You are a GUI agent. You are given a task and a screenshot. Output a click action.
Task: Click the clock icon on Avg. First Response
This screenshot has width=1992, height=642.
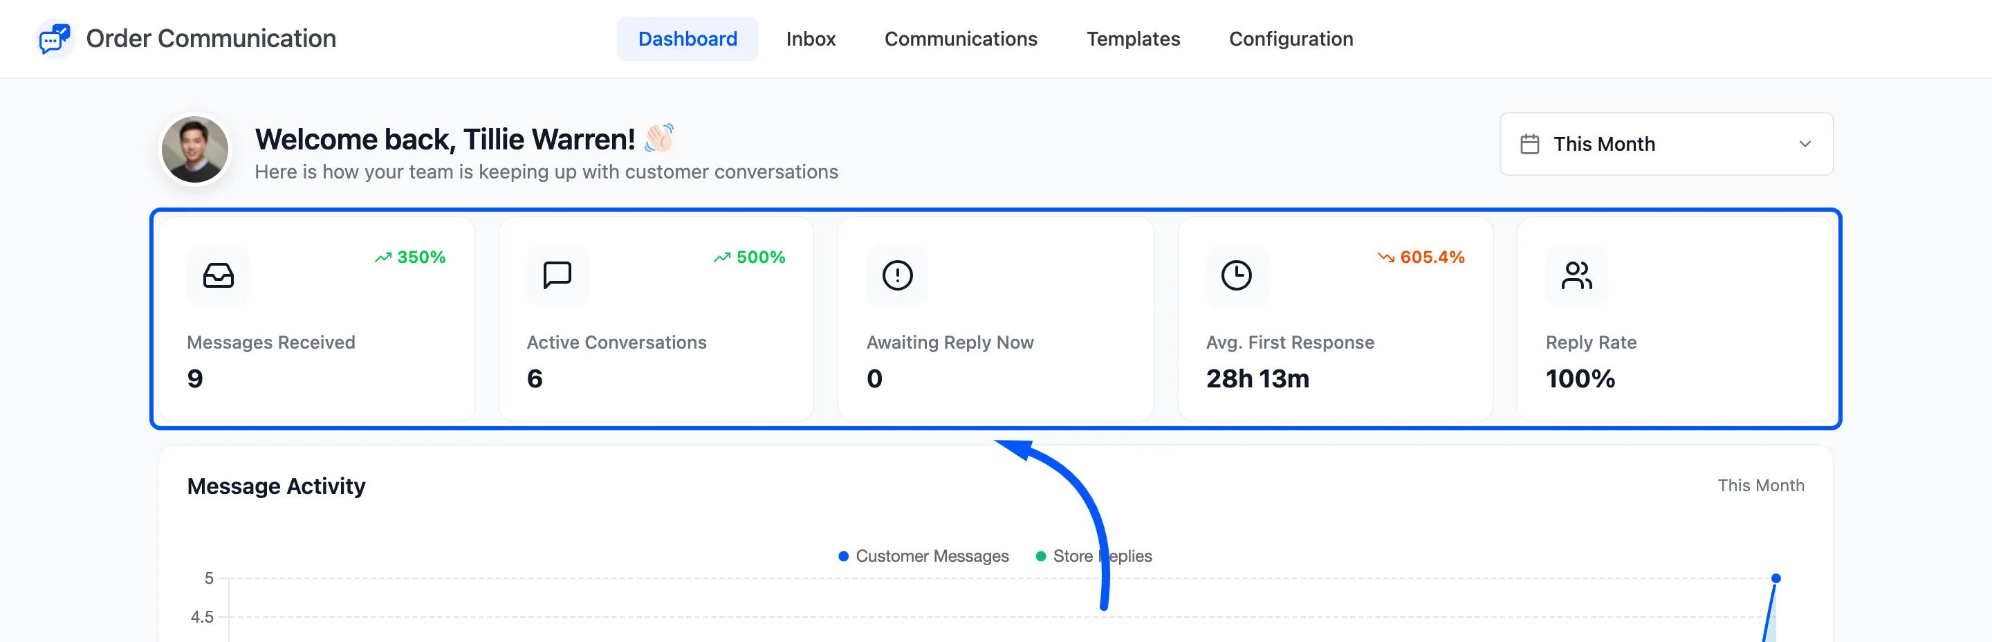click(x=1237, y=275)
